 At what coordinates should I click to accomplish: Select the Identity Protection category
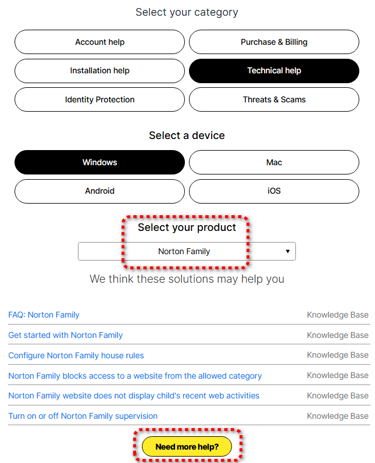(99, 99)
